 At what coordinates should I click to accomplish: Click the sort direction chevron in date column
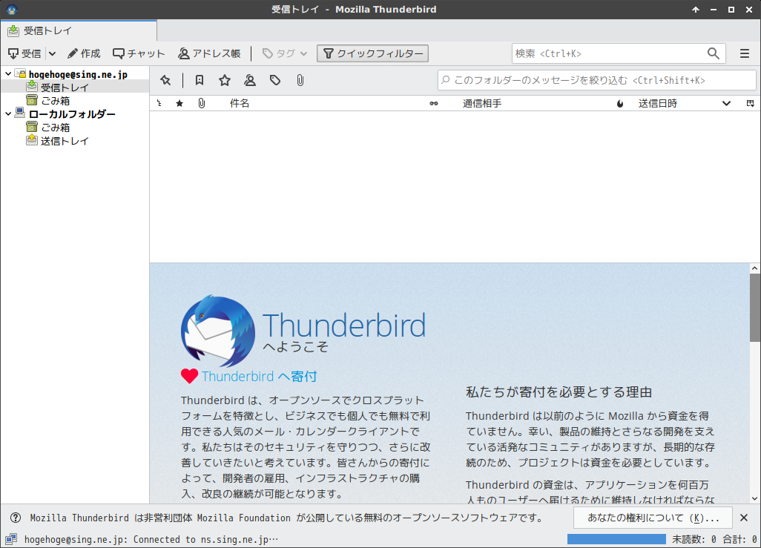(726, 103)
